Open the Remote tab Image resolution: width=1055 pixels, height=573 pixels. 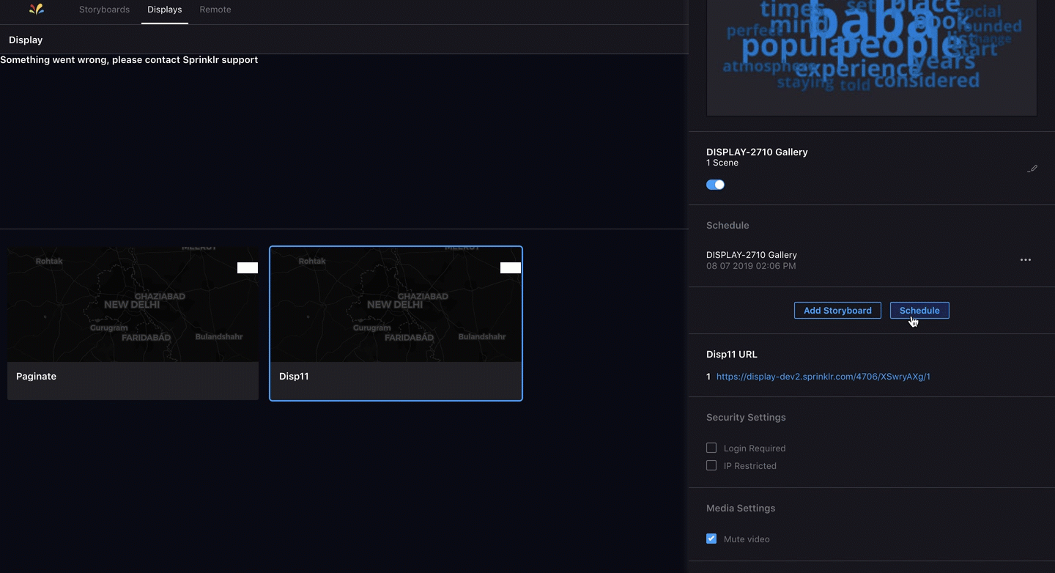[215, 10]
